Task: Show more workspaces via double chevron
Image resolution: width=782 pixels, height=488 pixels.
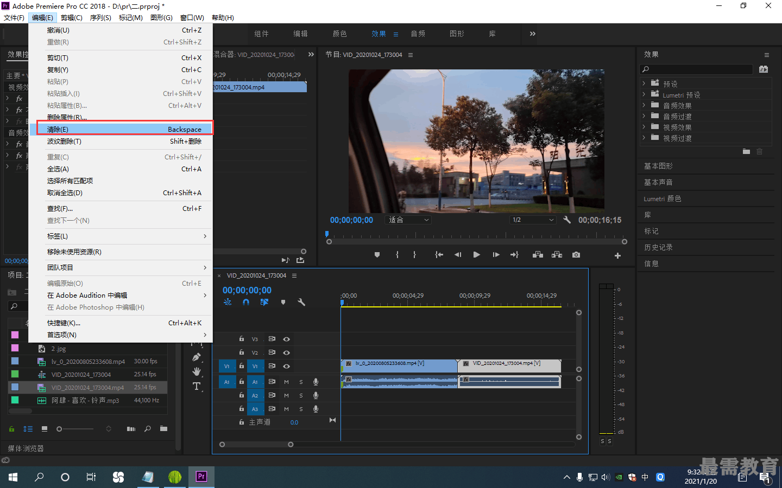Action: pos(533,34)
